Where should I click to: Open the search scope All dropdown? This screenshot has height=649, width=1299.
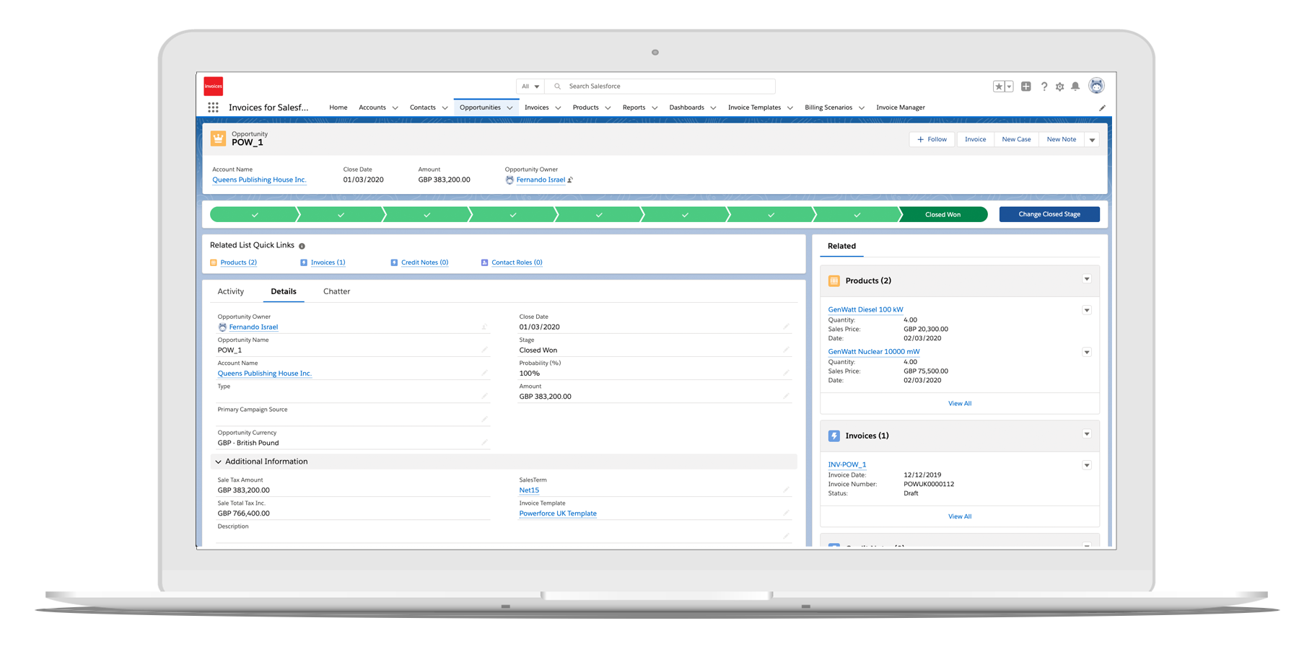pos(530,87)
